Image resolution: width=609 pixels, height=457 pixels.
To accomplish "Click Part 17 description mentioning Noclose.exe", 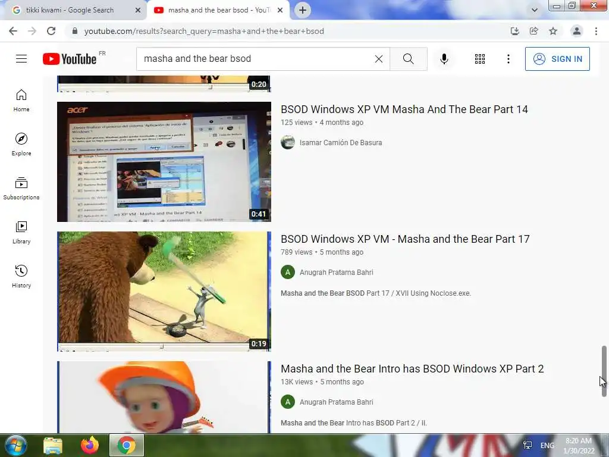I will (x=376, y=293).
